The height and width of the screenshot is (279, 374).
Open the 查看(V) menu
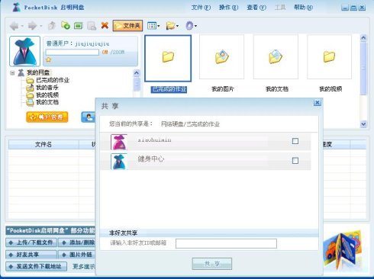(x=256, y=8)
